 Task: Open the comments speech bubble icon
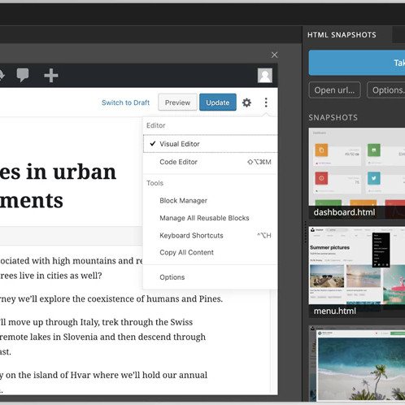coord(23,75)
